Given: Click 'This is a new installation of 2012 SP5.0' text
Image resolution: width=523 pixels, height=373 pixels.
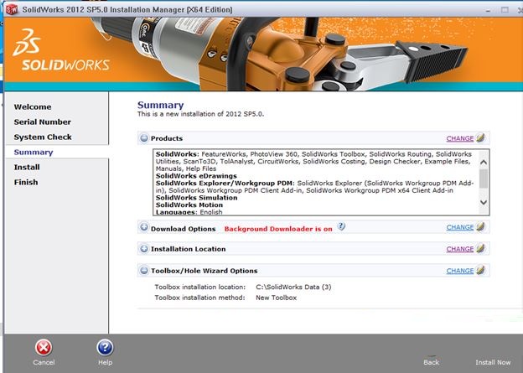Looking at the screenshot, I should point(200,114).
